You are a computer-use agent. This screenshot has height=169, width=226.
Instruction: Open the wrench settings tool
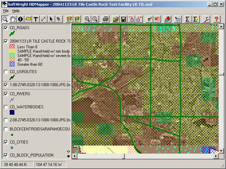[x=206, y=19]
